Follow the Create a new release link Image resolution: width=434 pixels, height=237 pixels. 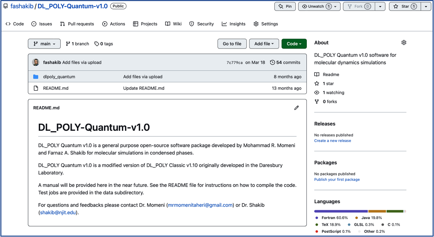click(x=333, y=141)
